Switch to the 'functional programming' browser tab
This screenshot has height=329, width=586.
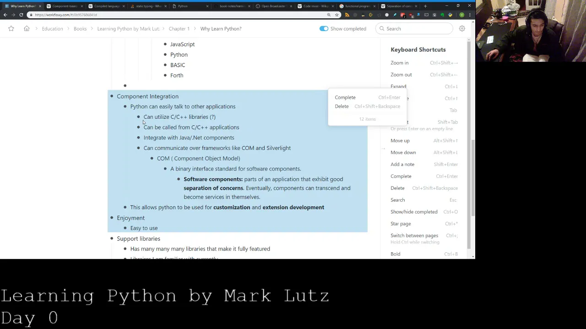(357, 6)
